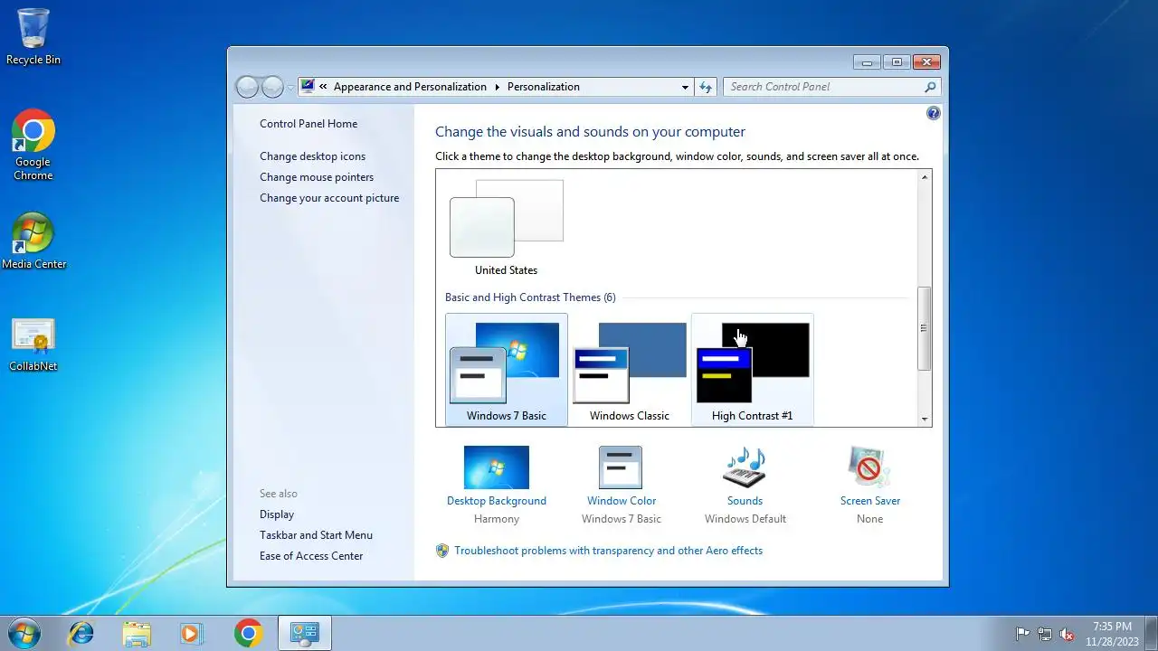Click the Refresh button beside the address bar

pyautogui.click(x=707, y=87)
